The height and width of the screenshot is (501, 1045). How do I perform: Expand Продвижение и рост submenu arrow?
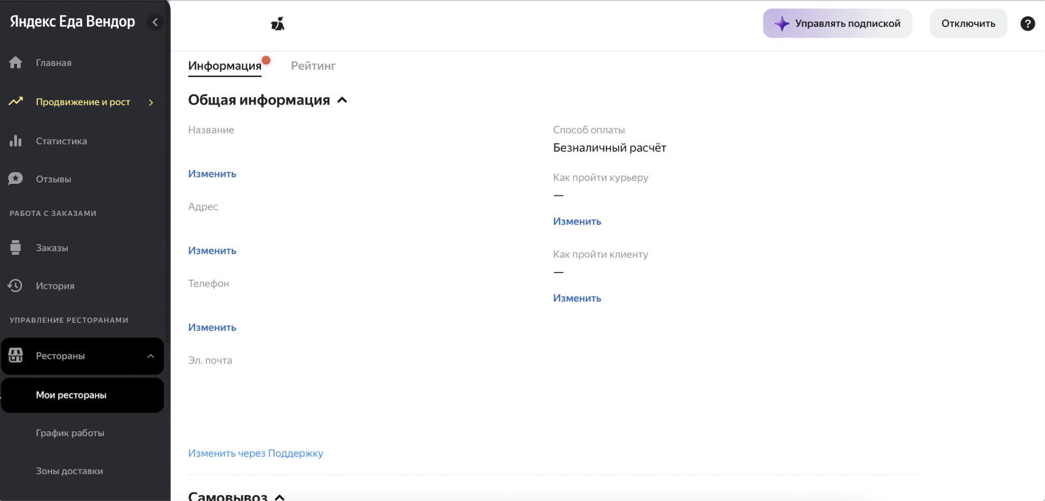(151, 102)
